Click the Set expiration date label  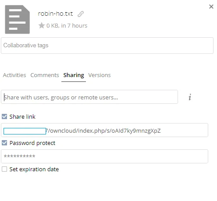[x=34, y=169]
